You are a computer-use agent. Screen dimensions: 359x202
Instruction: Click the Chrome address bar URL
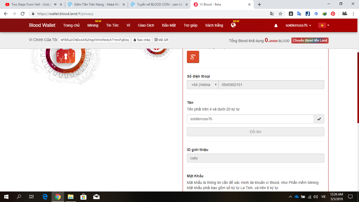(65, 14)
